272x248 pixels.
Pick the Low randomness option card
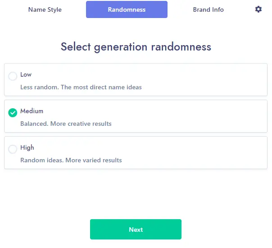(x=136, y=79)
